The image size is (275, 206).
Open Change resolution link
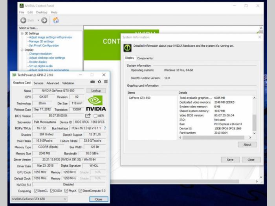click(x=40, y=54)
